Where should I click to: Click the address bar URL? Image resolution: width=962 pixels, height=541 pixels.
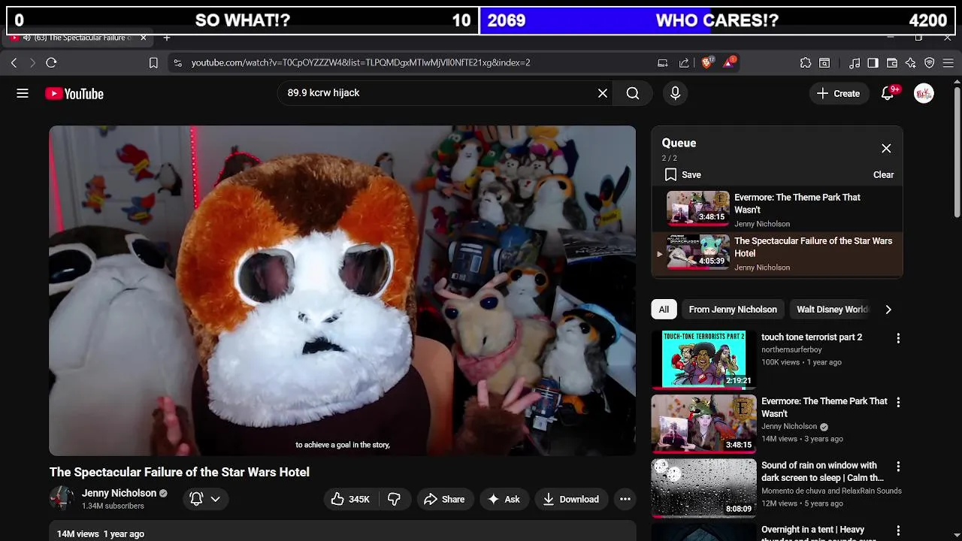pos(361,63)
